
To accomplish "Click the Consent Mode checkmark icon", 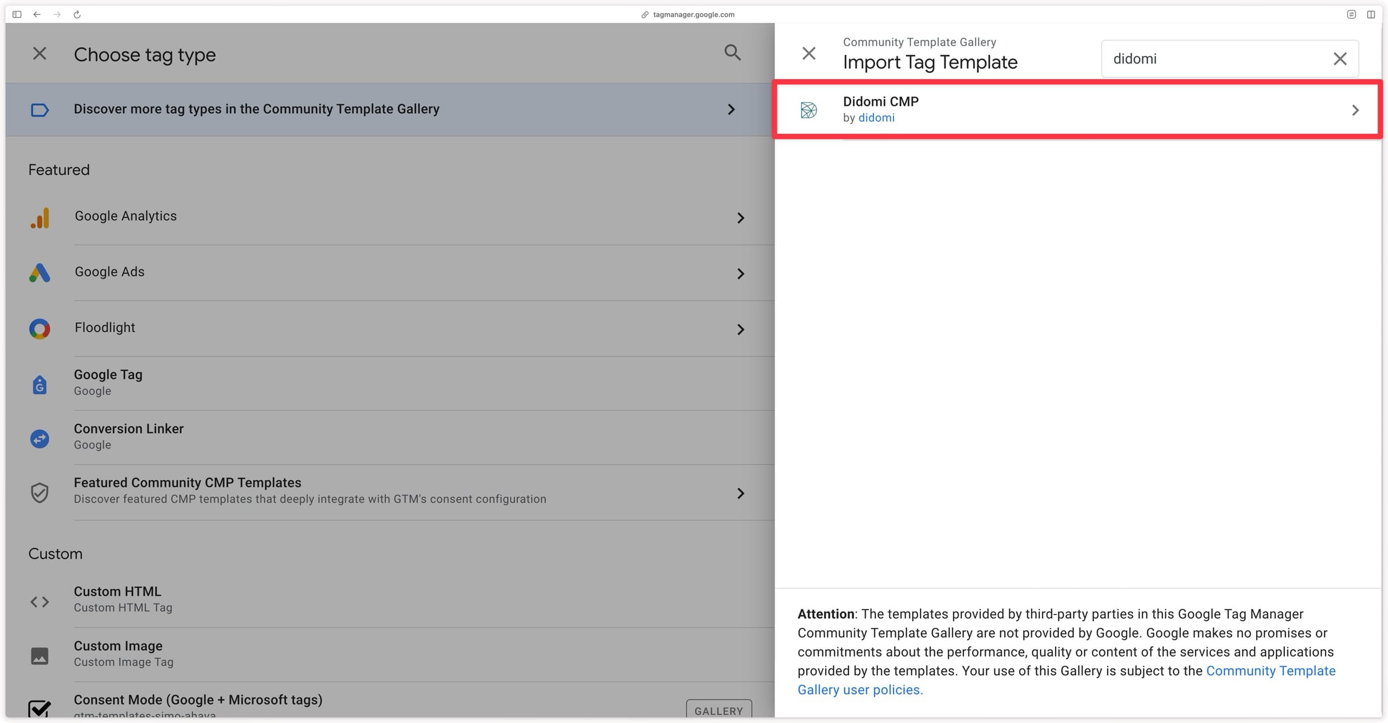I will click(x=40, y=709).
